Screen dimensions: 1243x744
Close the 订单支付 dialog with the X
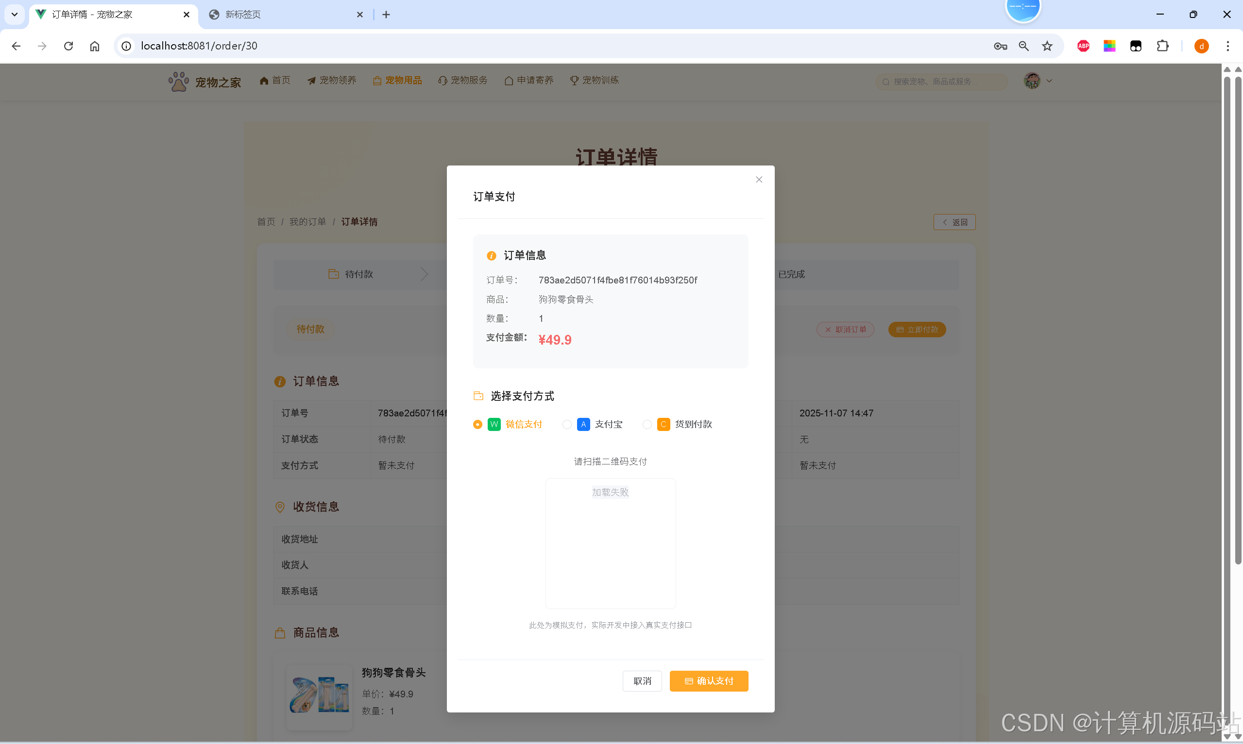(759, 180)
